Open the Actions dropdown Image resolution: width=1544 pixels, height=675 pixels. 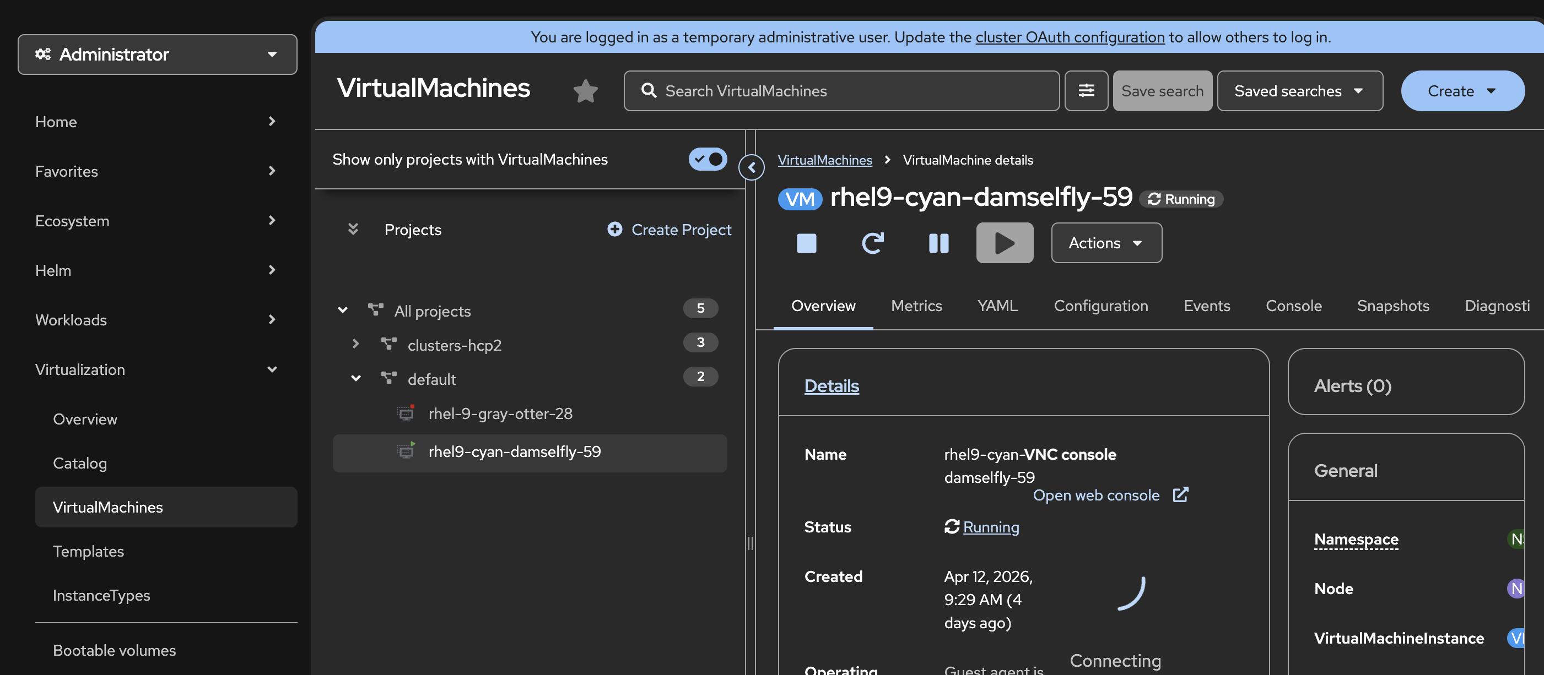[1106, 243]
